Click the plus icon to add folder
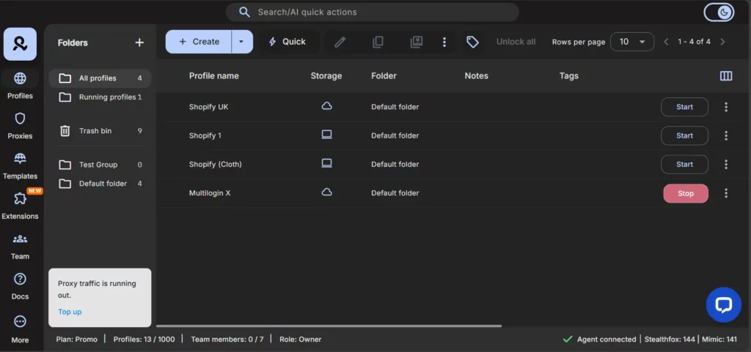Image resolution: width=751 pixels, height=352 pixels. [x=139, y=42]
